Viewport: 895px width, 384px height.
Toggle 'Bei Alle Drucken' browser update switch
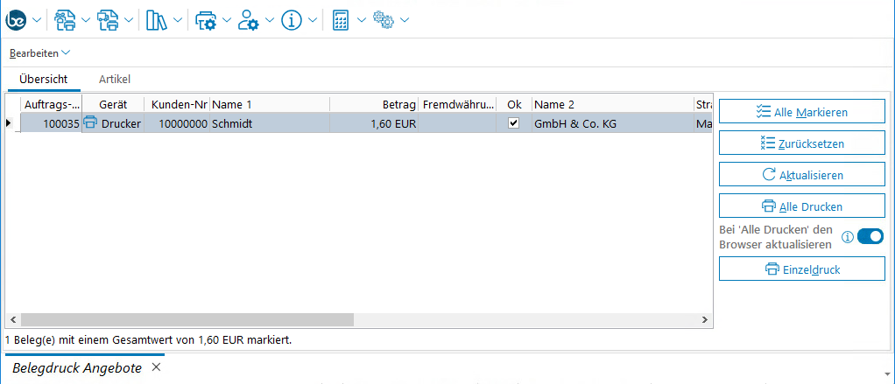pos(870,237)
